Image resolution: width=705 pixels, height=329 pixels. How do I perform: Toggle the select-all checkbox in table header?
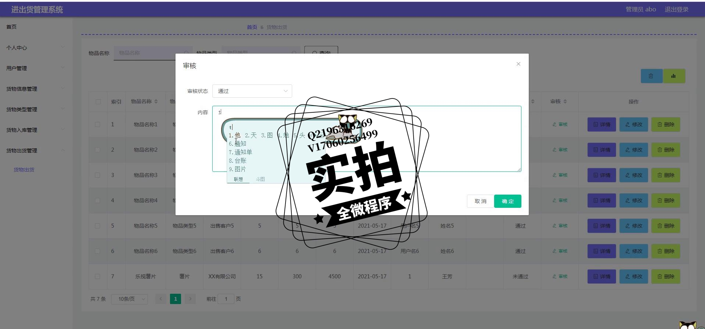[x=98, y=102]
